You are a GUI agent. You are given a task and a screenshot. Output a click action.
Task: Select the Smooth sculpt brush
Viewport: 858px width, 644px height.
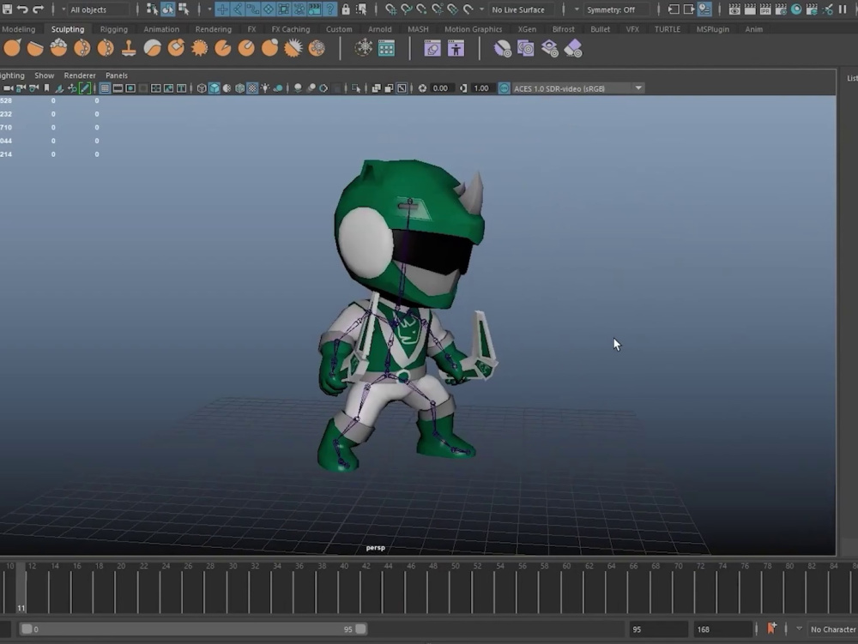(x=35, y=48)
